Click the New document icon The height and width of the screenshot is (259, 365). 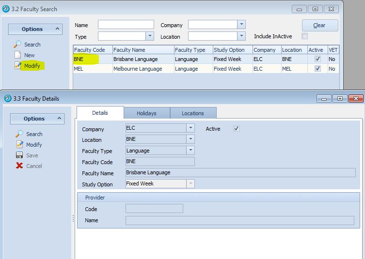click(x=18, y=55)
